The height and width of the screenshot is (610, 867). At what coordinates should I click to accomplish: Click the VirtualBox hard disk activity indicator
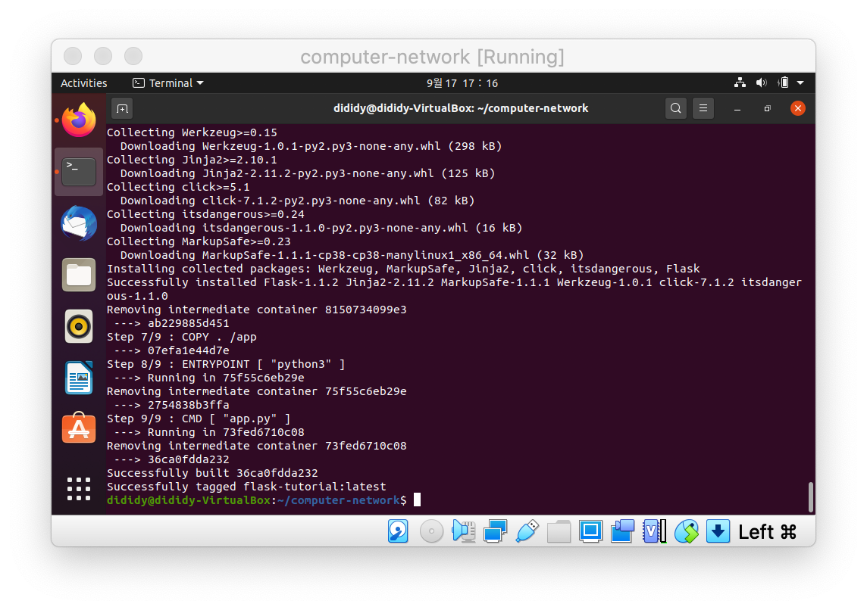point(398,531)
